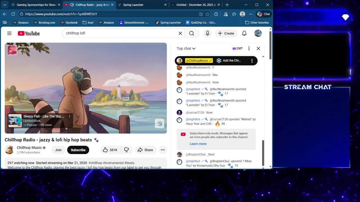Screen dimensions: 360x202
Task: Click the Share button
Action: click(x=145, y=150)
